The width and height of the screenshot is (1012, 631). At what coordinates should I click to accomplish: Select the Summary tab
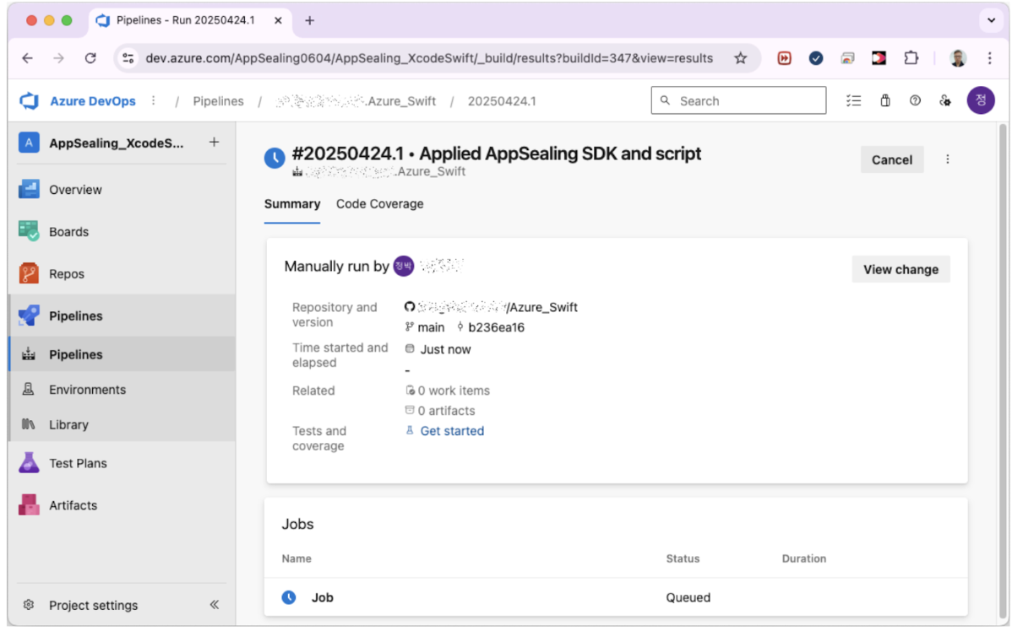(291, 204)
